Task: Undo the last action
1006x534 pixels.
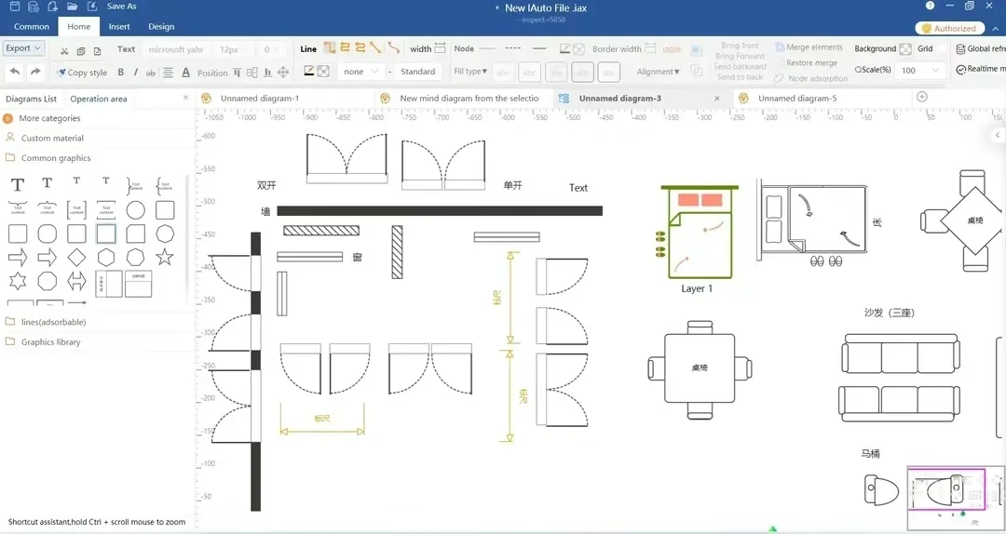Action: (15, 72)
